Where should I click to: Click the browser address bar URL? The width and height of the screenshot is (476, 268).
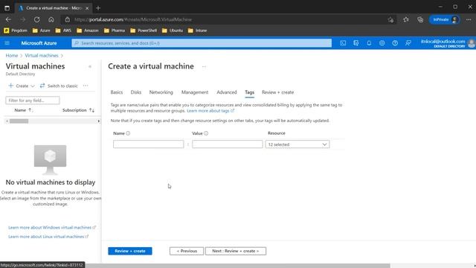[x=133, y=19]
